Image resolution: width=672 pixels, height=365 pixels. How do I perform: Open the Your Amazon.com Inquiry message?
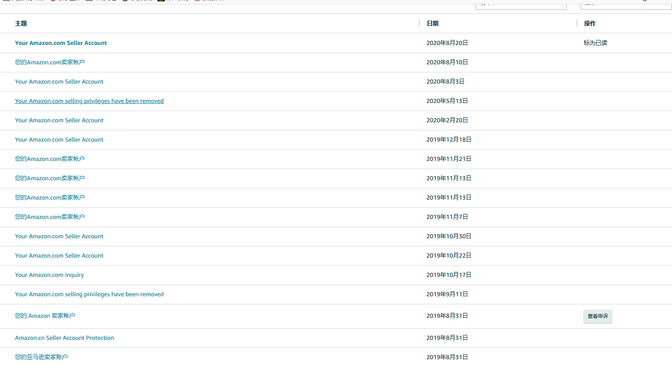50,275
